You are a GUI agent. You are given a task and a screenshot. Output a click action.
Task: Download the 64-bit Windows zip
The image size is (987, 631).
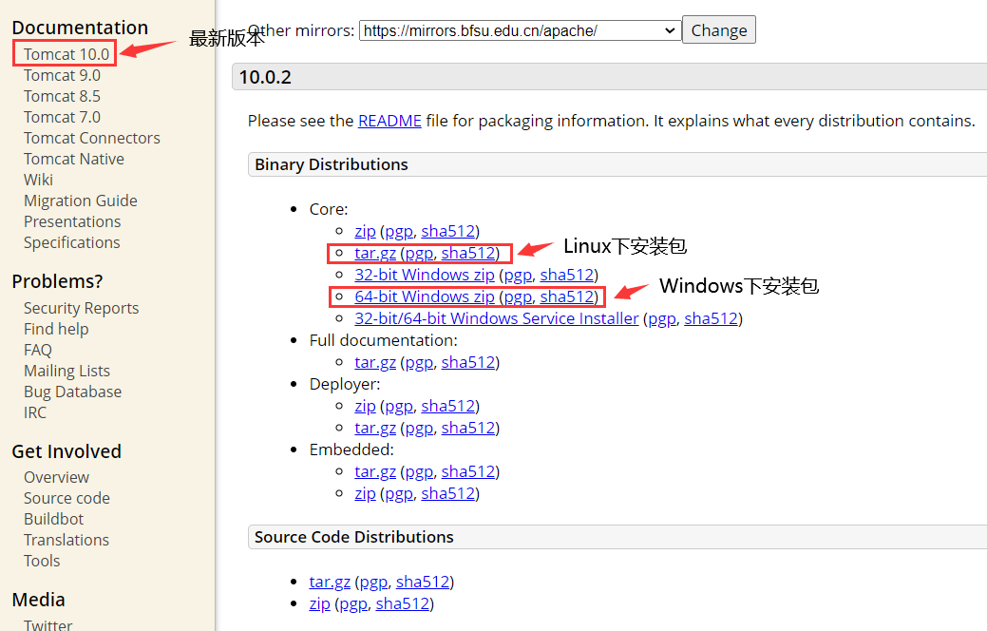point(425,296)
